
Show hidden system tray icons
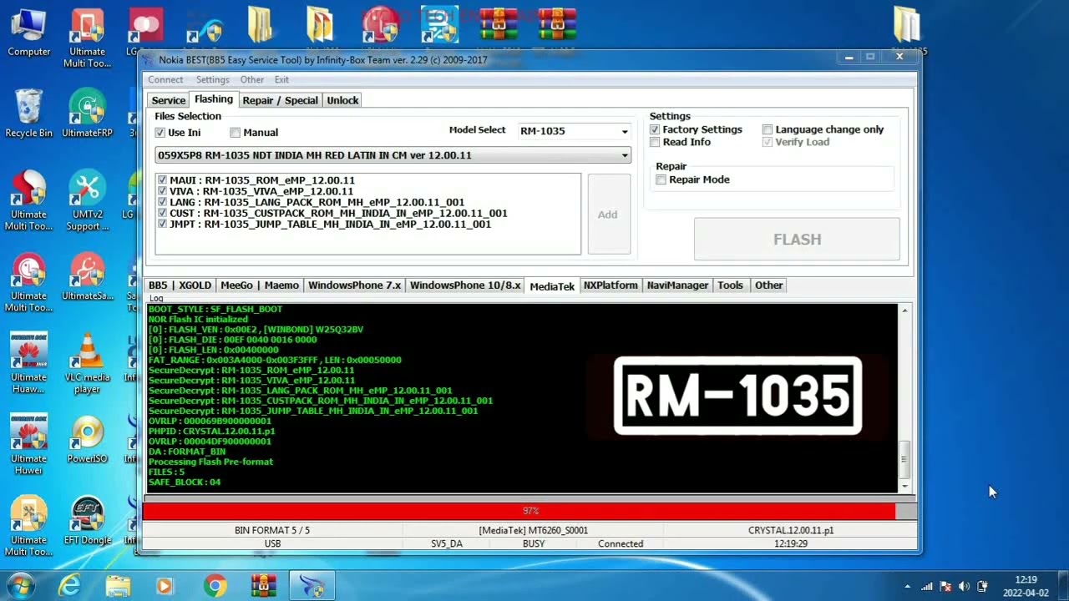coord(907,586)
